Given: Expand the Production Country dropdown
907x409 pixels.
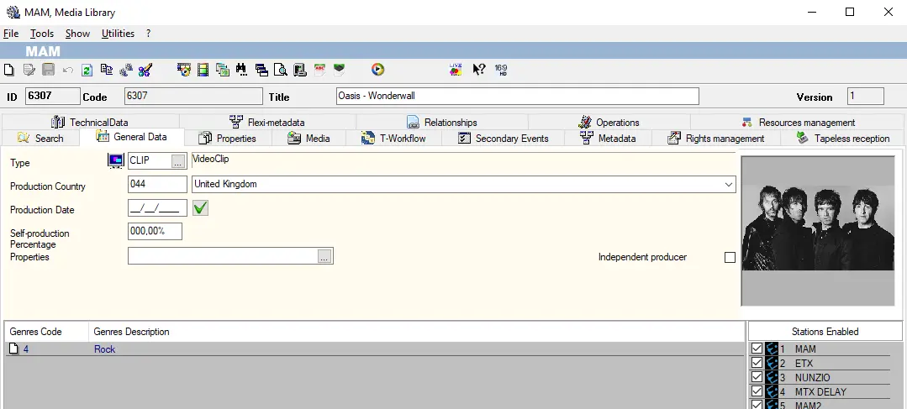Looking at the screenshot, I should (x=728, y=184).
